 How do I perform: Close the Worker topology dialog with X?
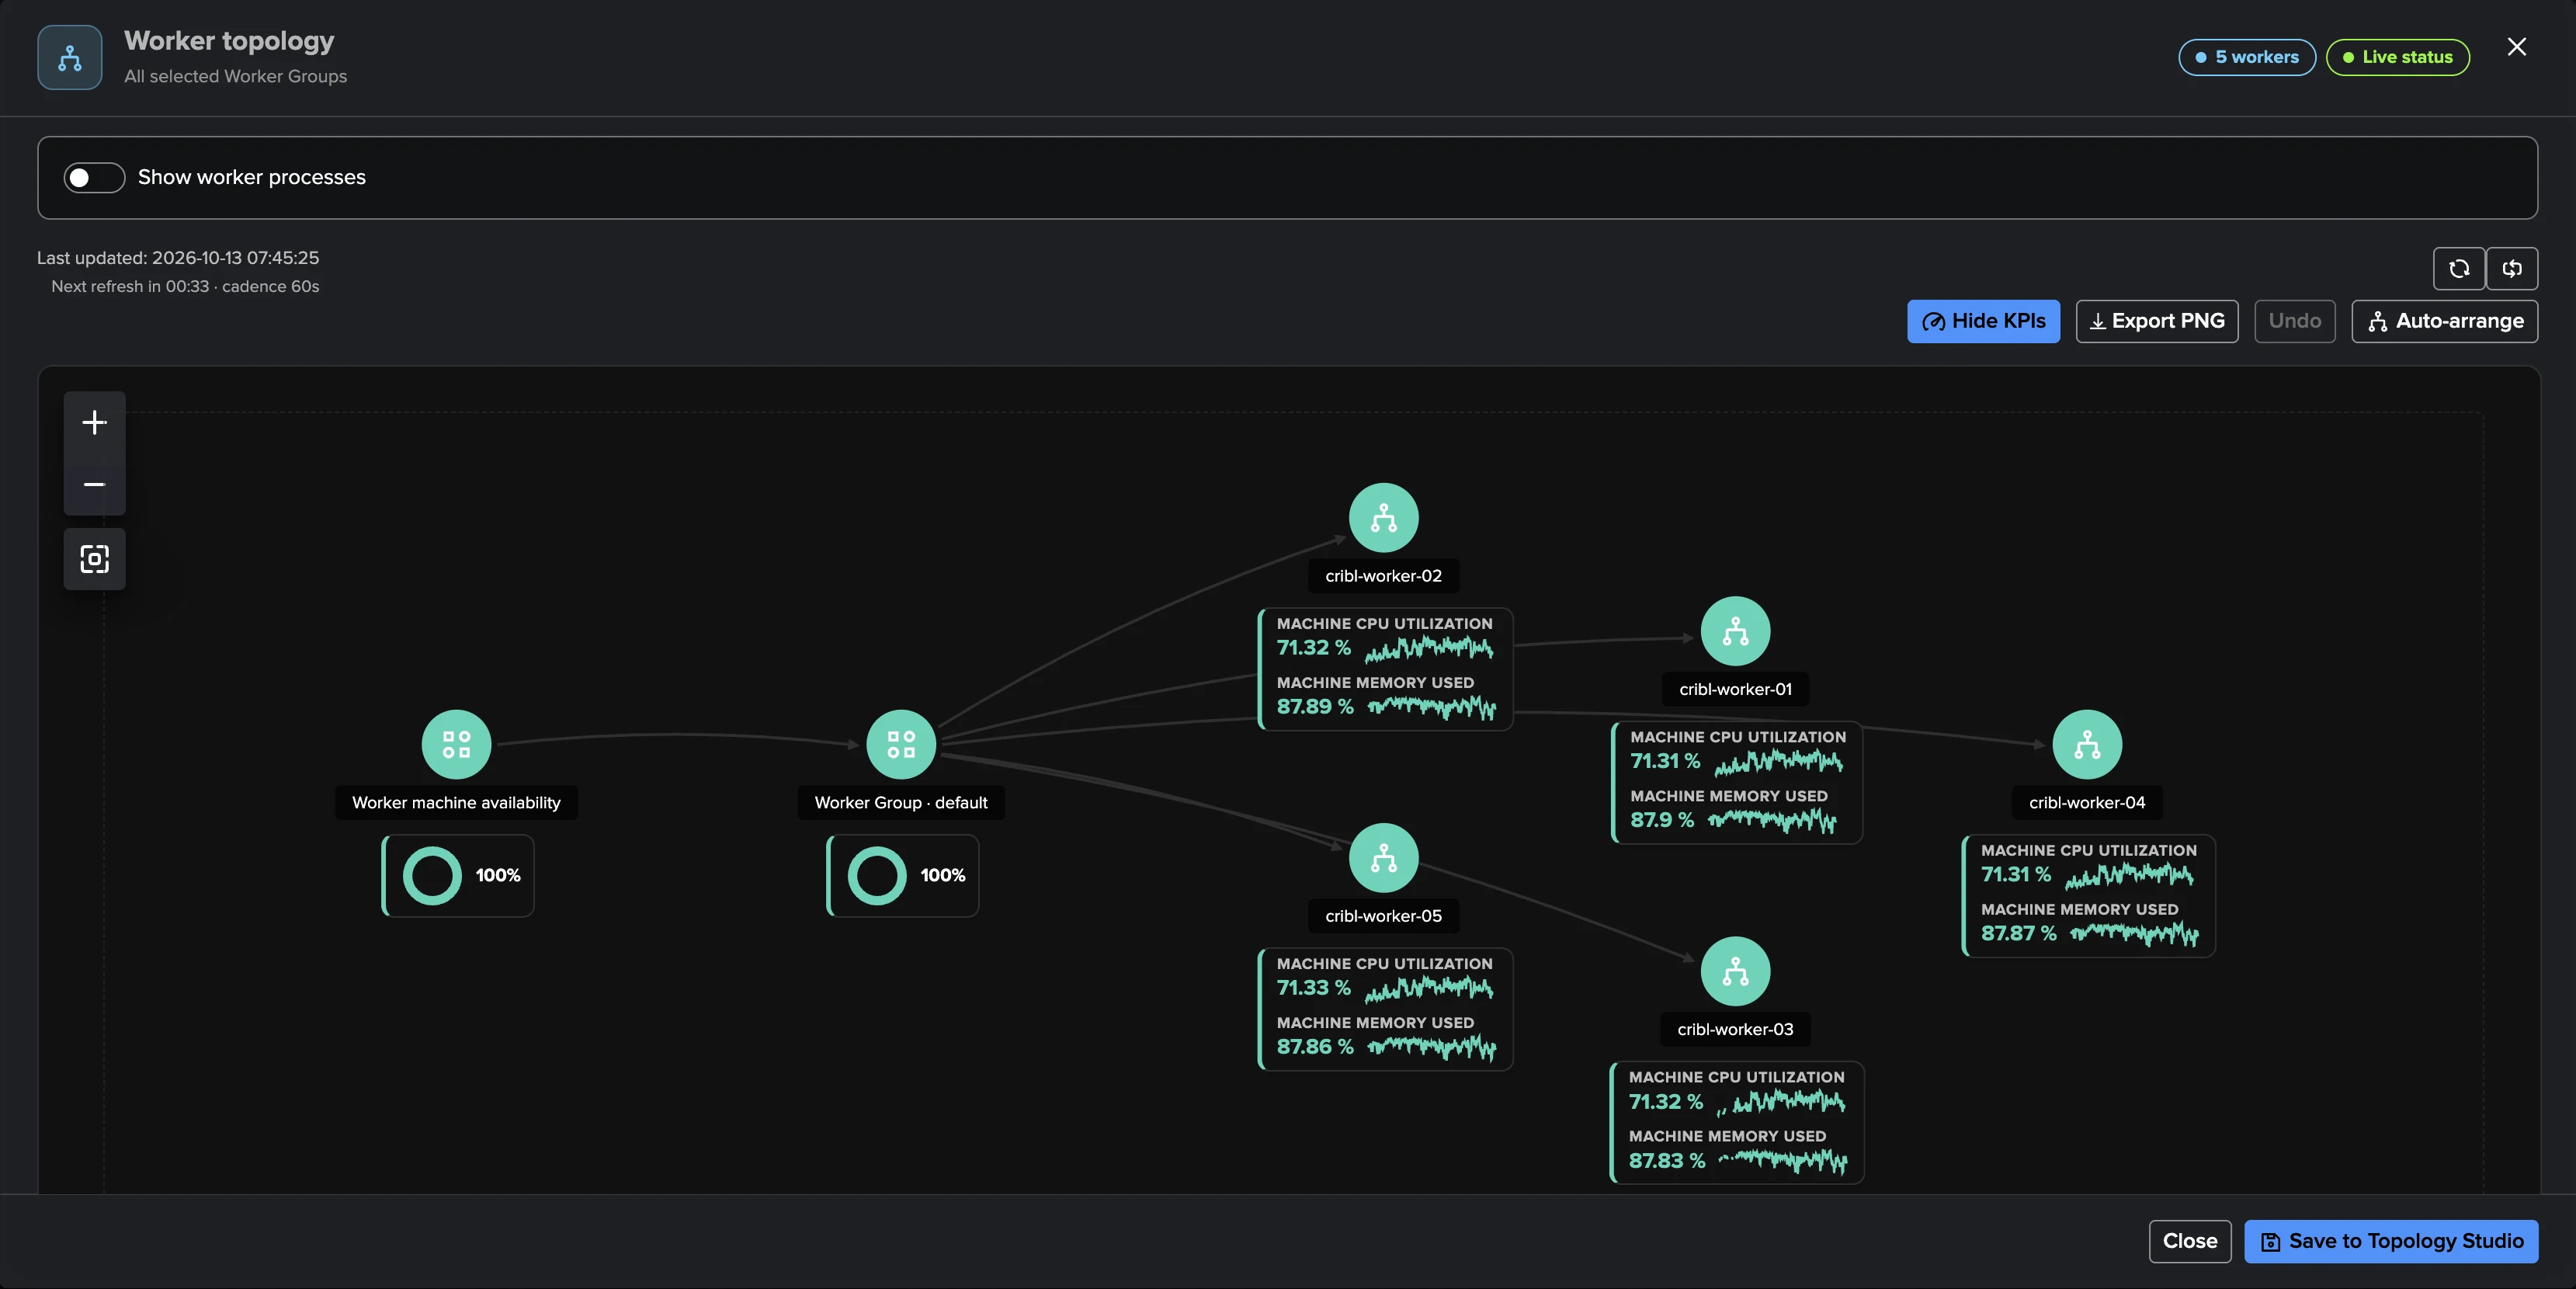2517,47
